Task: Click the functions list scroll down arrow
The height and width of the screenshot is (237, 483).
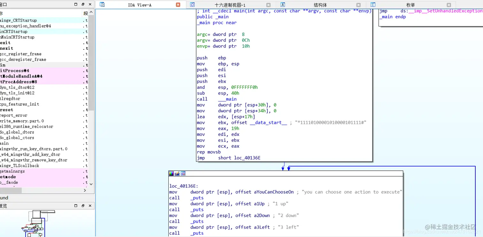Action: 91,184
